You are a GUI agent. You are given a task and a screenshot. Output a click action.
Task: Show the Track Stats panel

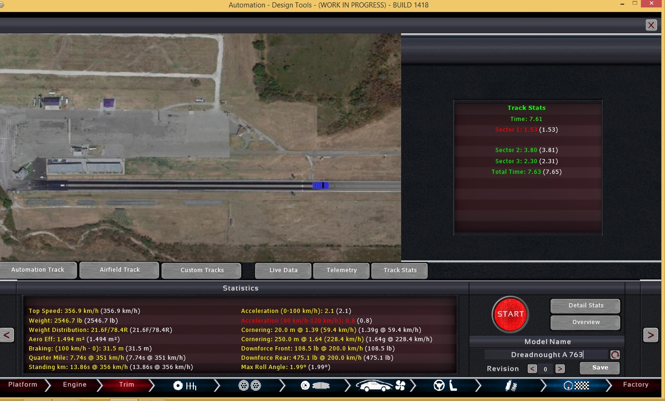pyautogui.click(x=400, y=270)
